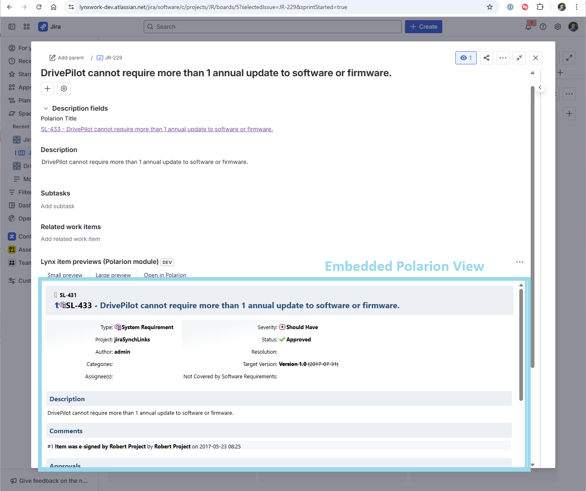Screen dimensions: 586x491
Task: Collapse the Description fields section
Action: (x=45, y=108)
